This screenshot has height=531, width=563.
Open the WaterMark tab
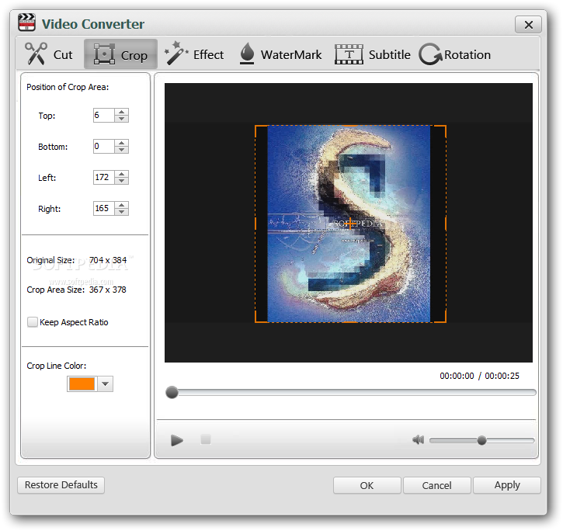coord(280,54)
